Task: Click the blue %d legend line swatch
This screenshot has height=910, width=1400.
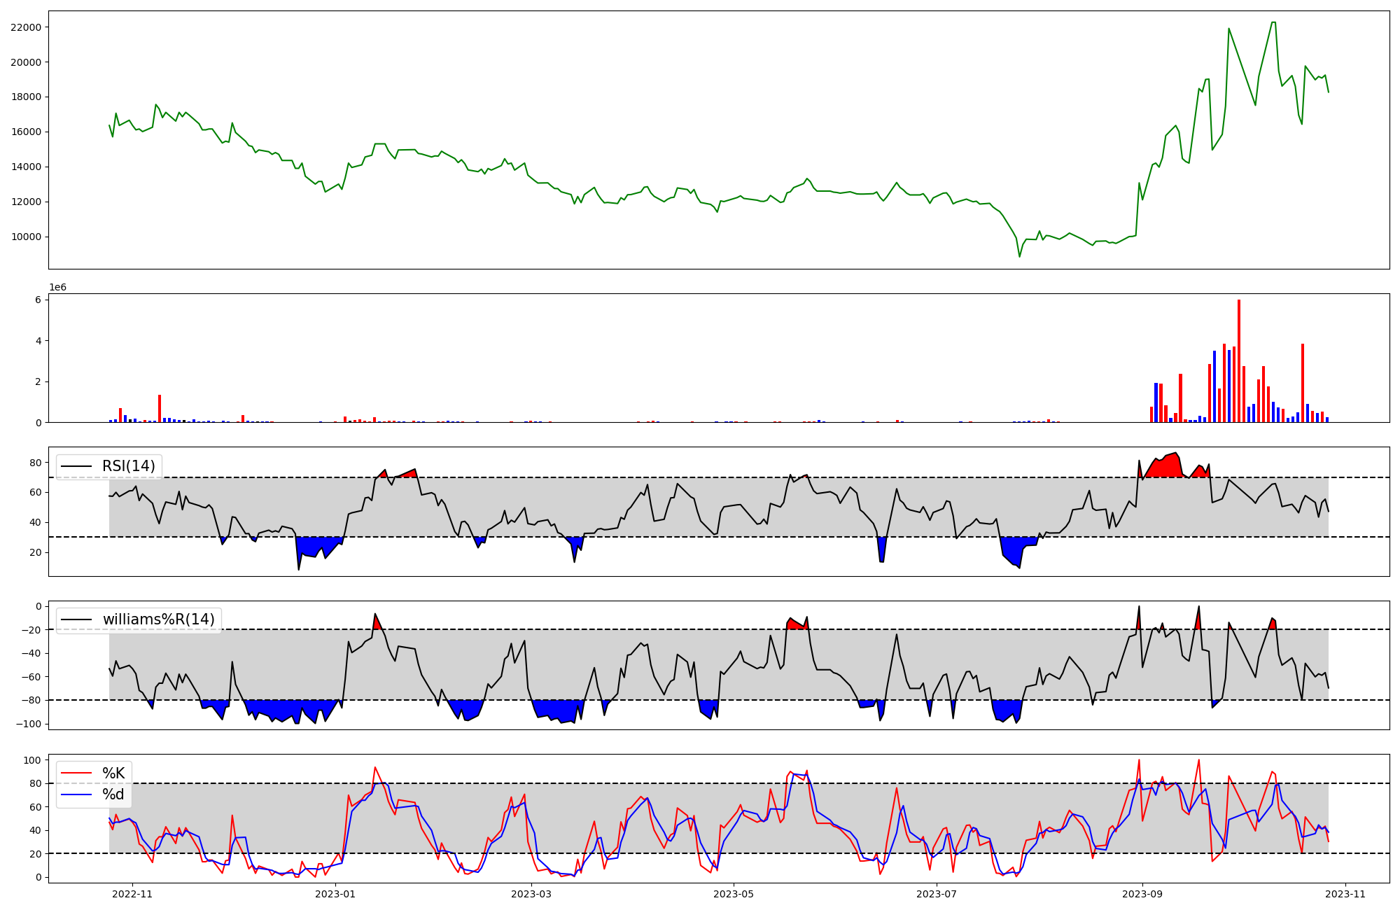Action: coord(76,794)
